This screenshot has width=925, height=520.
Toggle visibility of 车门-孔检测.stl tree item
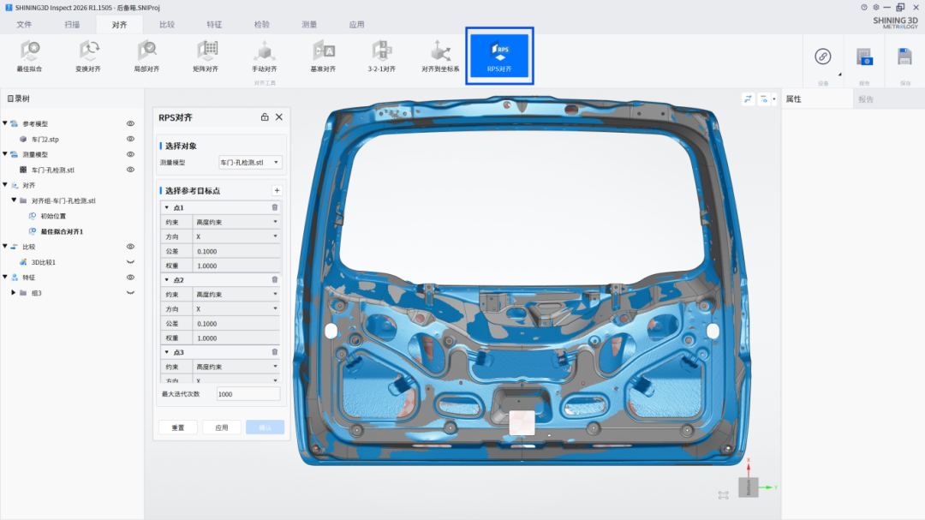(x=130, y=170)
